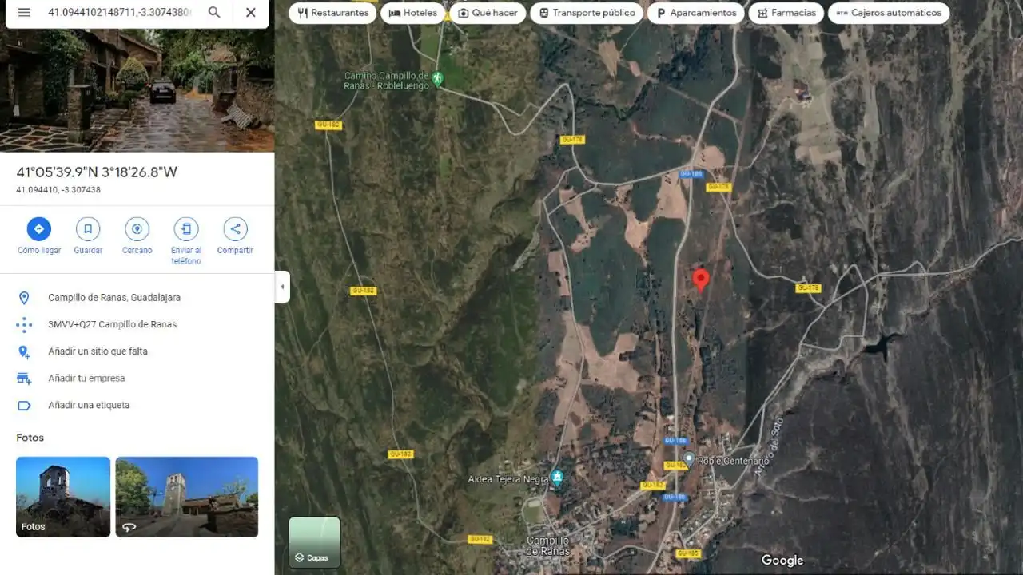Show Cajeros automáticos on the map
1023x575 pixels.
coord(889,13)
